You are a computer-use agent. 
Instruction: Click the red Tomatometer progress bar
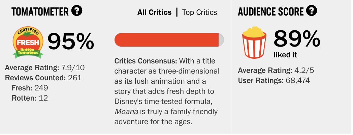(x=167, y=40)
